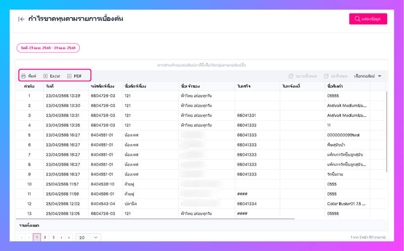Jump to the last page arrow
The image size is (404, 251).
coord(69,237)
